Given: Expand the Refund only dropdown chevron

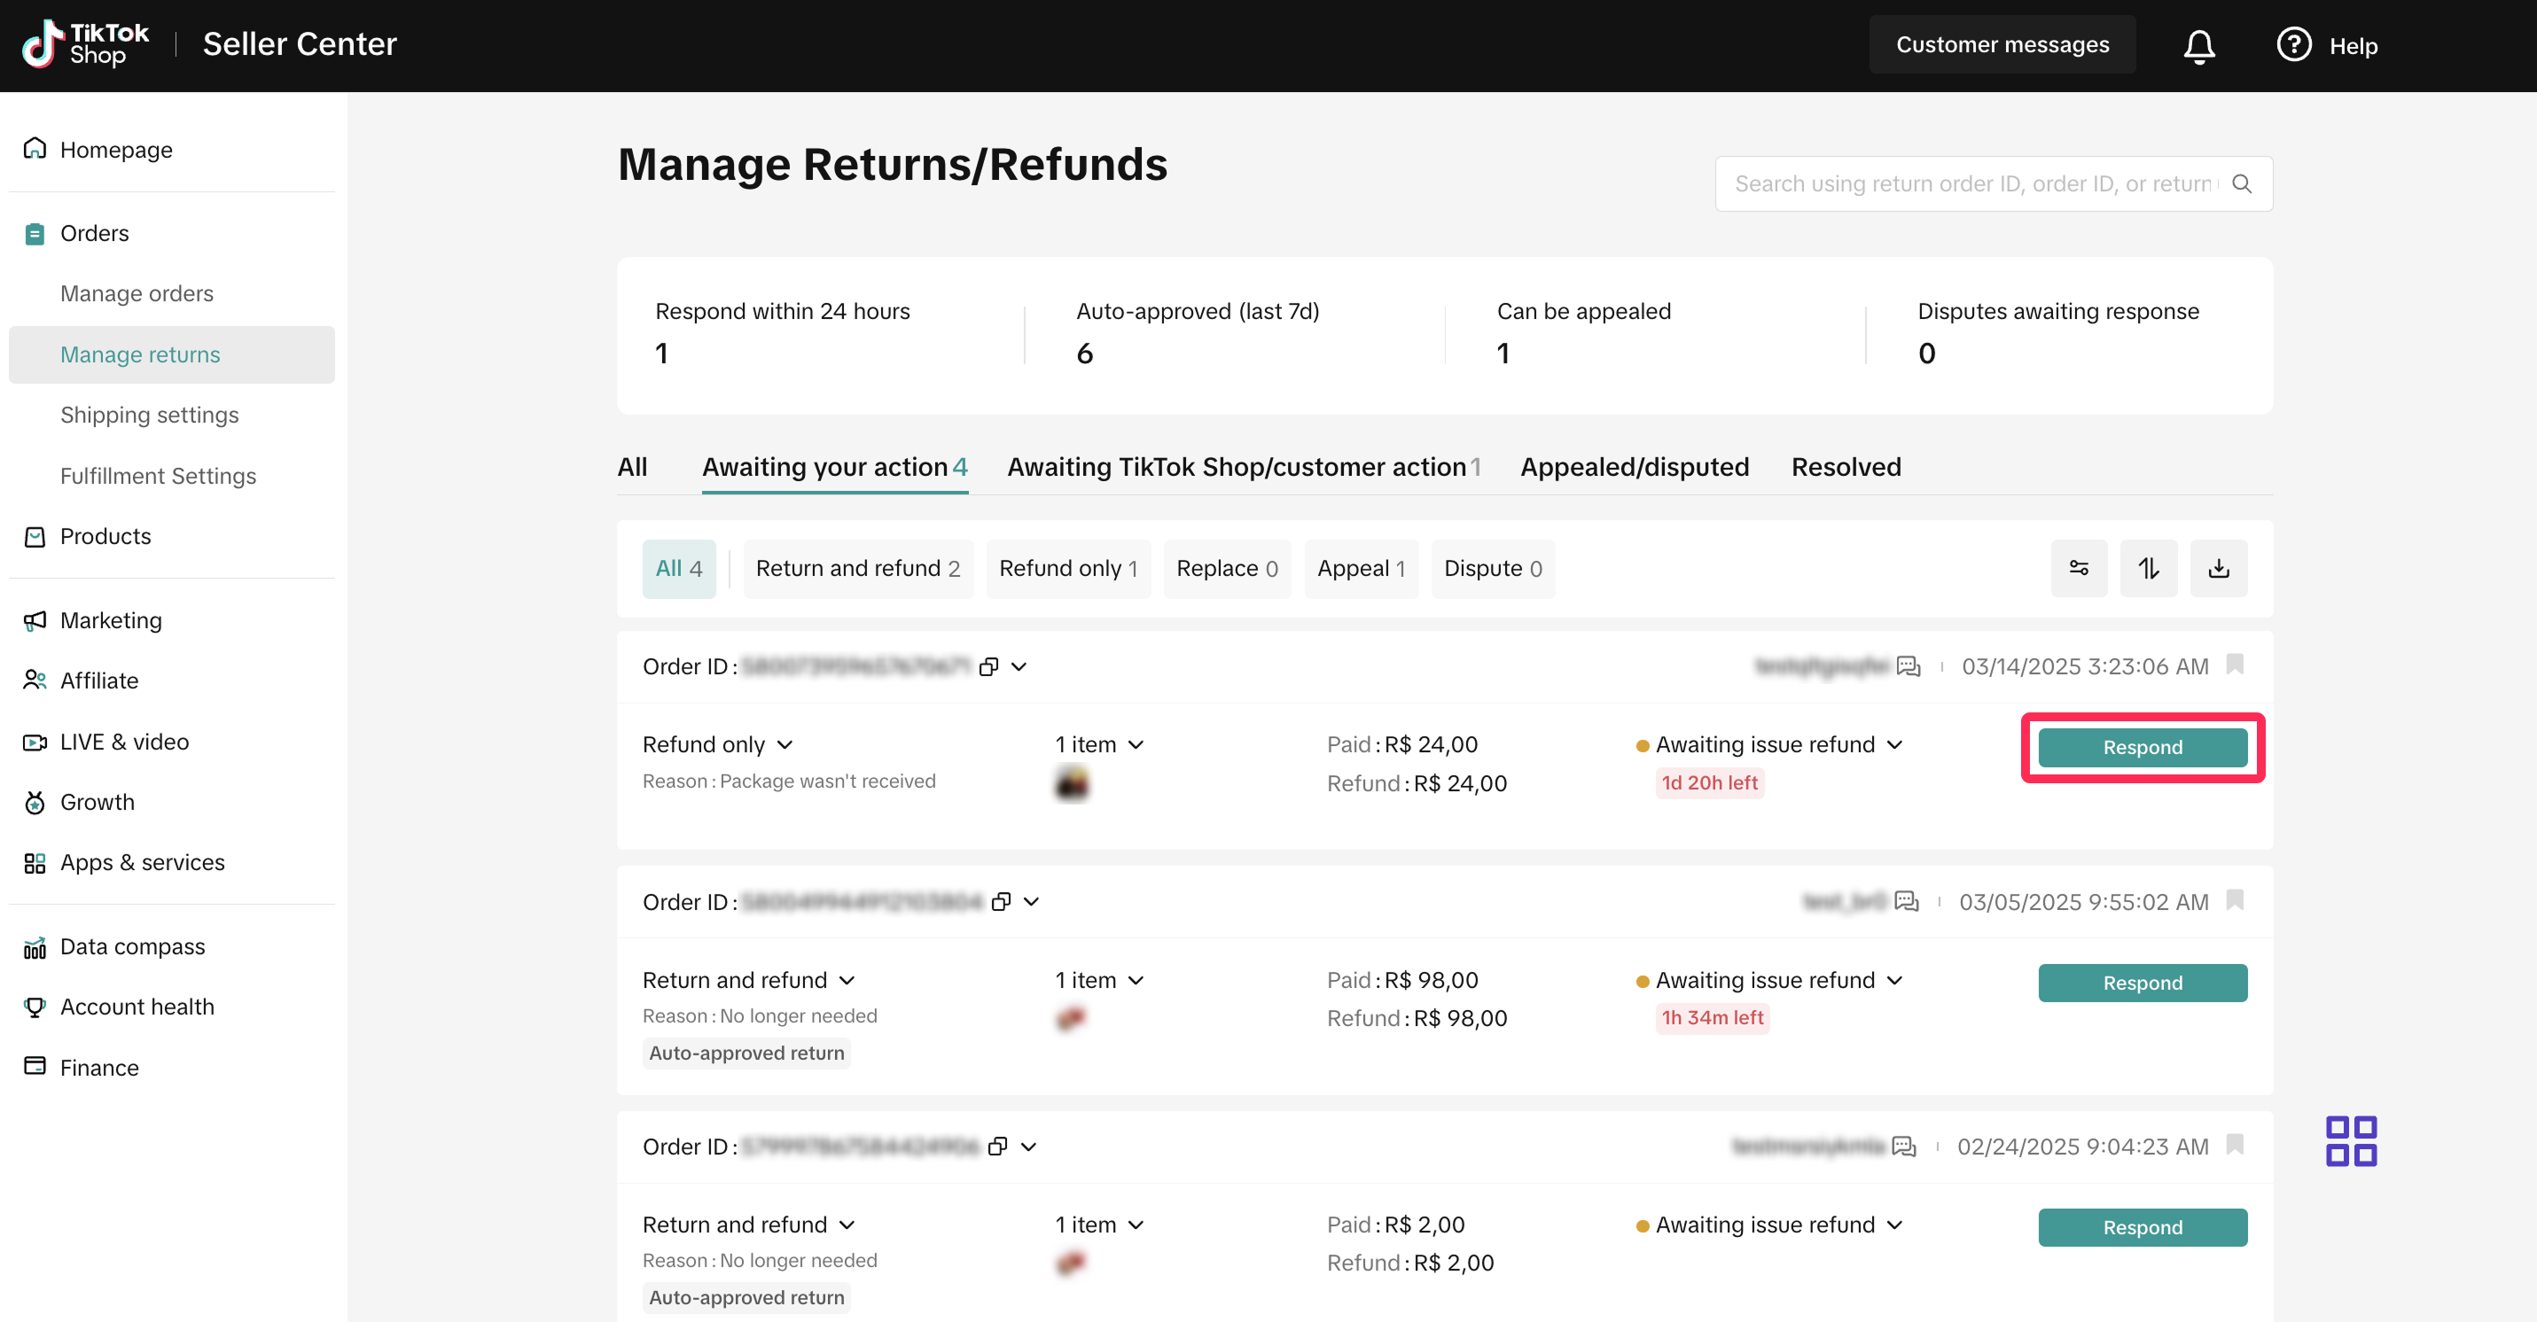Looking at the screenshot, I should coord(785,745).
